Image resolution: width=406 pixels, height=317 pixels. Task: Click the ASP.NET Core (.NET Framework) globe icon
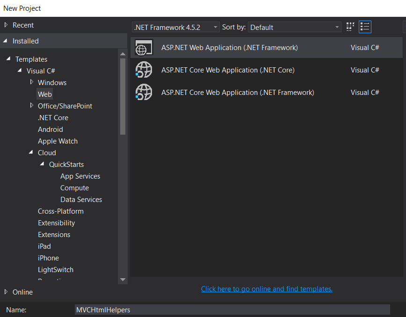144,93
